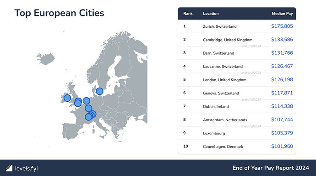Click rank number 10 in the table

tap(185, 146)
